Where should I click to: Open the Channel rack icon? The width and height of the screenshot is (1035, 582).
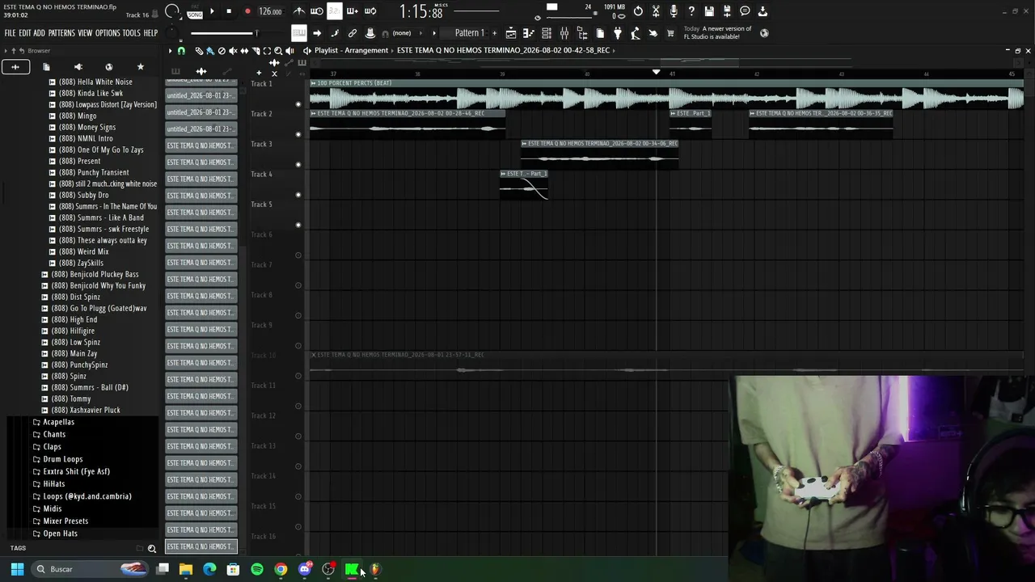[546, 33]
